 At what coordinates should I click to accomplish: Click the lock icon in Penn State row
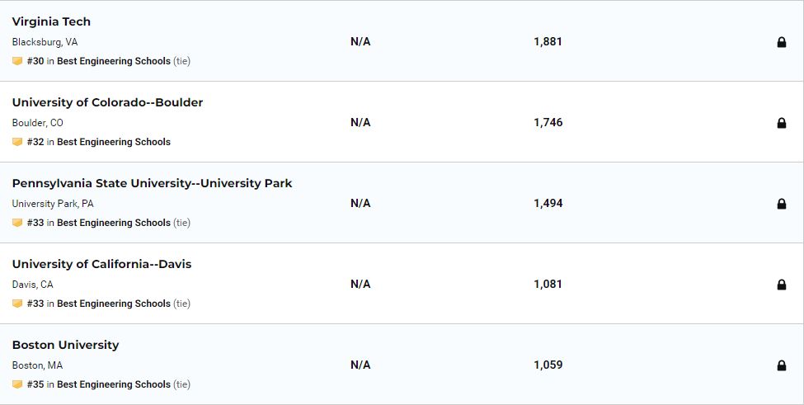[x=782, y=204]
